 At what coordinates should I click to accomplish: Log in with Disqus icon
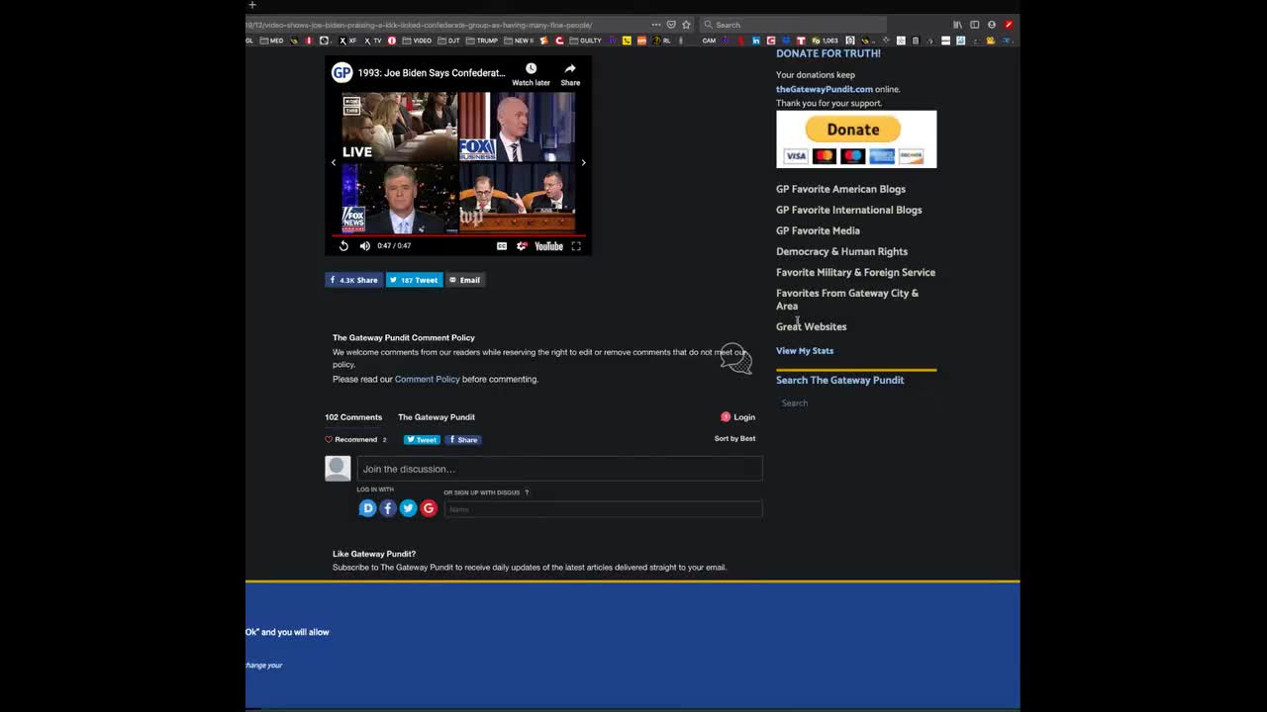367,508
